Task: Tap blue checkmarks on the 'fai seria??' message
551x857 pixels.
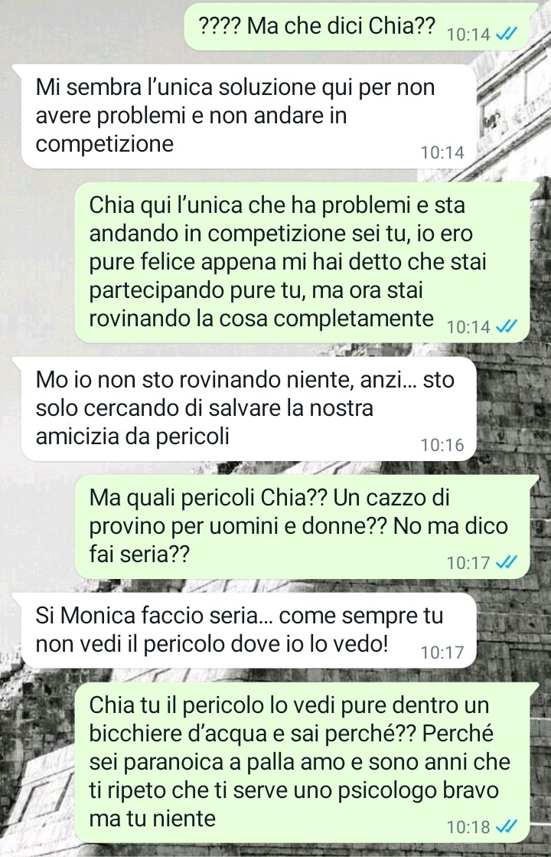Action: 506,562
